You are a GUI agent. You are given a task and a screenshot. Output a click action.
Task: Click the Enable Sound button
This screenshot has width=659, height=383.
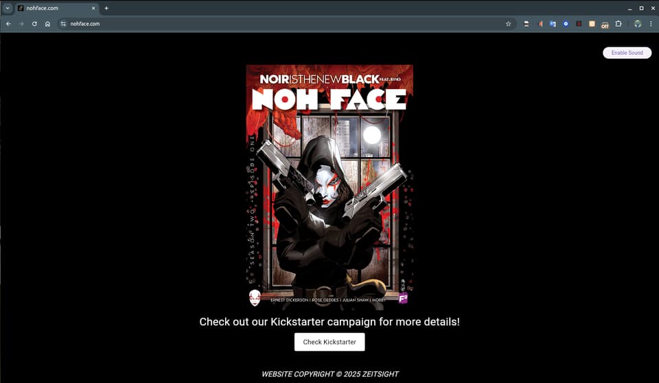click(627, 53)
